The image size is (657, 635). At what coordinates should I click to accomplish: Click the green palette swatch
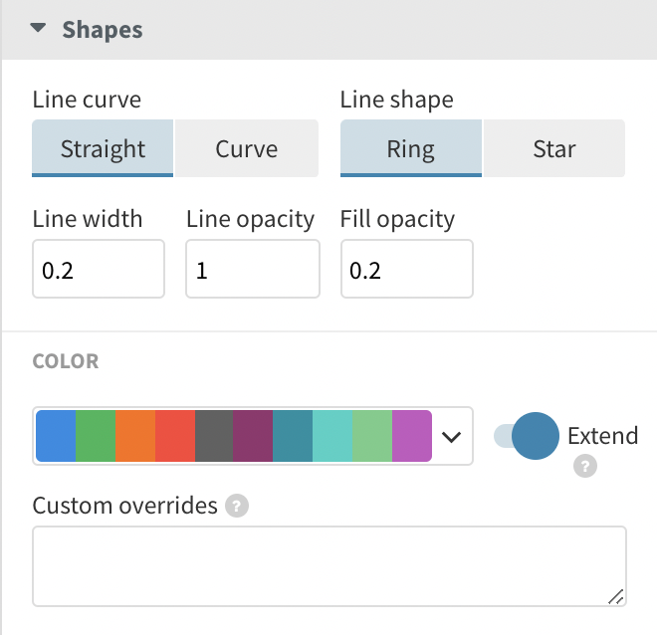pyautogui.click(x=96, y=436)
